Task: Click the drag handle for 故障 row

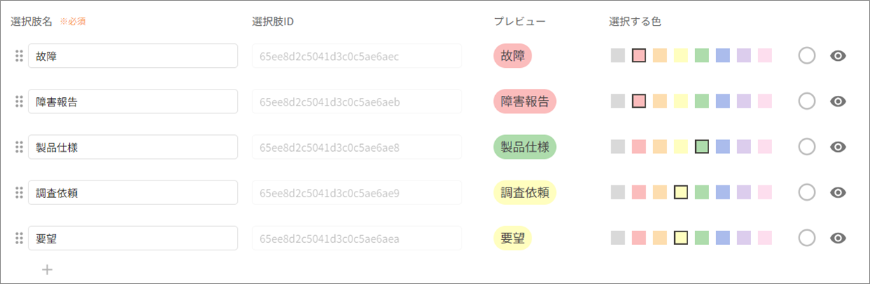Action: [19, 56]
